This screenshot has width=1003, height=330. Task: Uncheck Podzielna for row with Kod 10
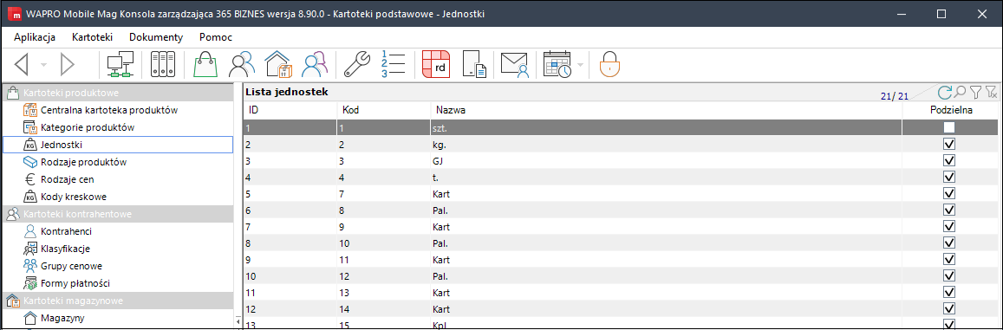949,243
